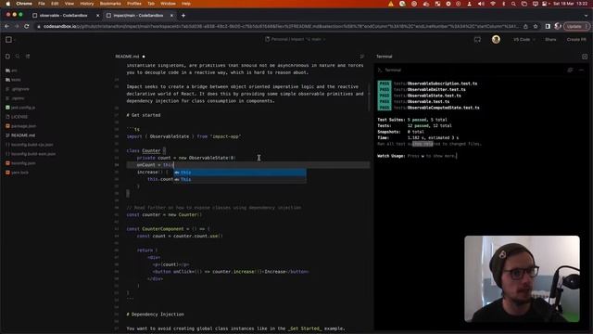
Task: Click the webcam video overlay
Action: [x=522, y=279]
